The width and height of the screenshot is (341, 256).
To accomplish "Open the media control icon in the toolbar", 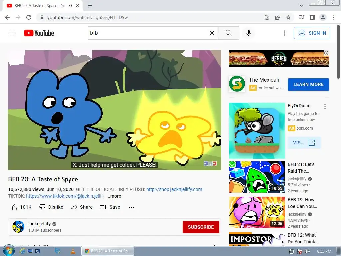I will (x=301, y=17).
